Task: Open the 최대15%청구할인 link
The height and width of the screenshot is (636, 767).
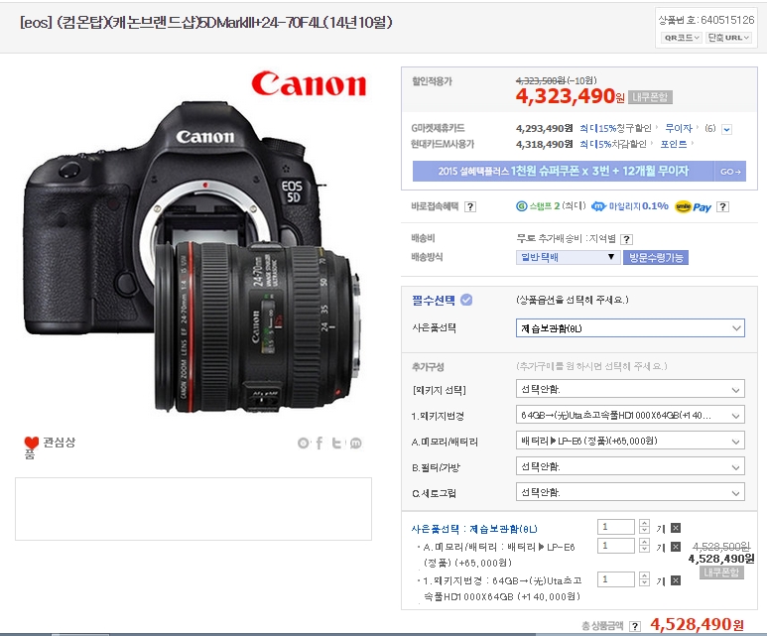Action: pyautogui.click(x=615, y=128)
